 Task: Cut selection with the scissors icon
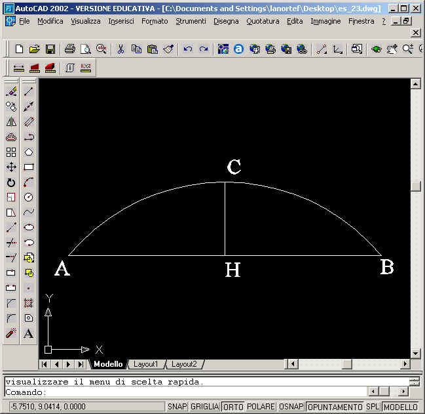120,49
